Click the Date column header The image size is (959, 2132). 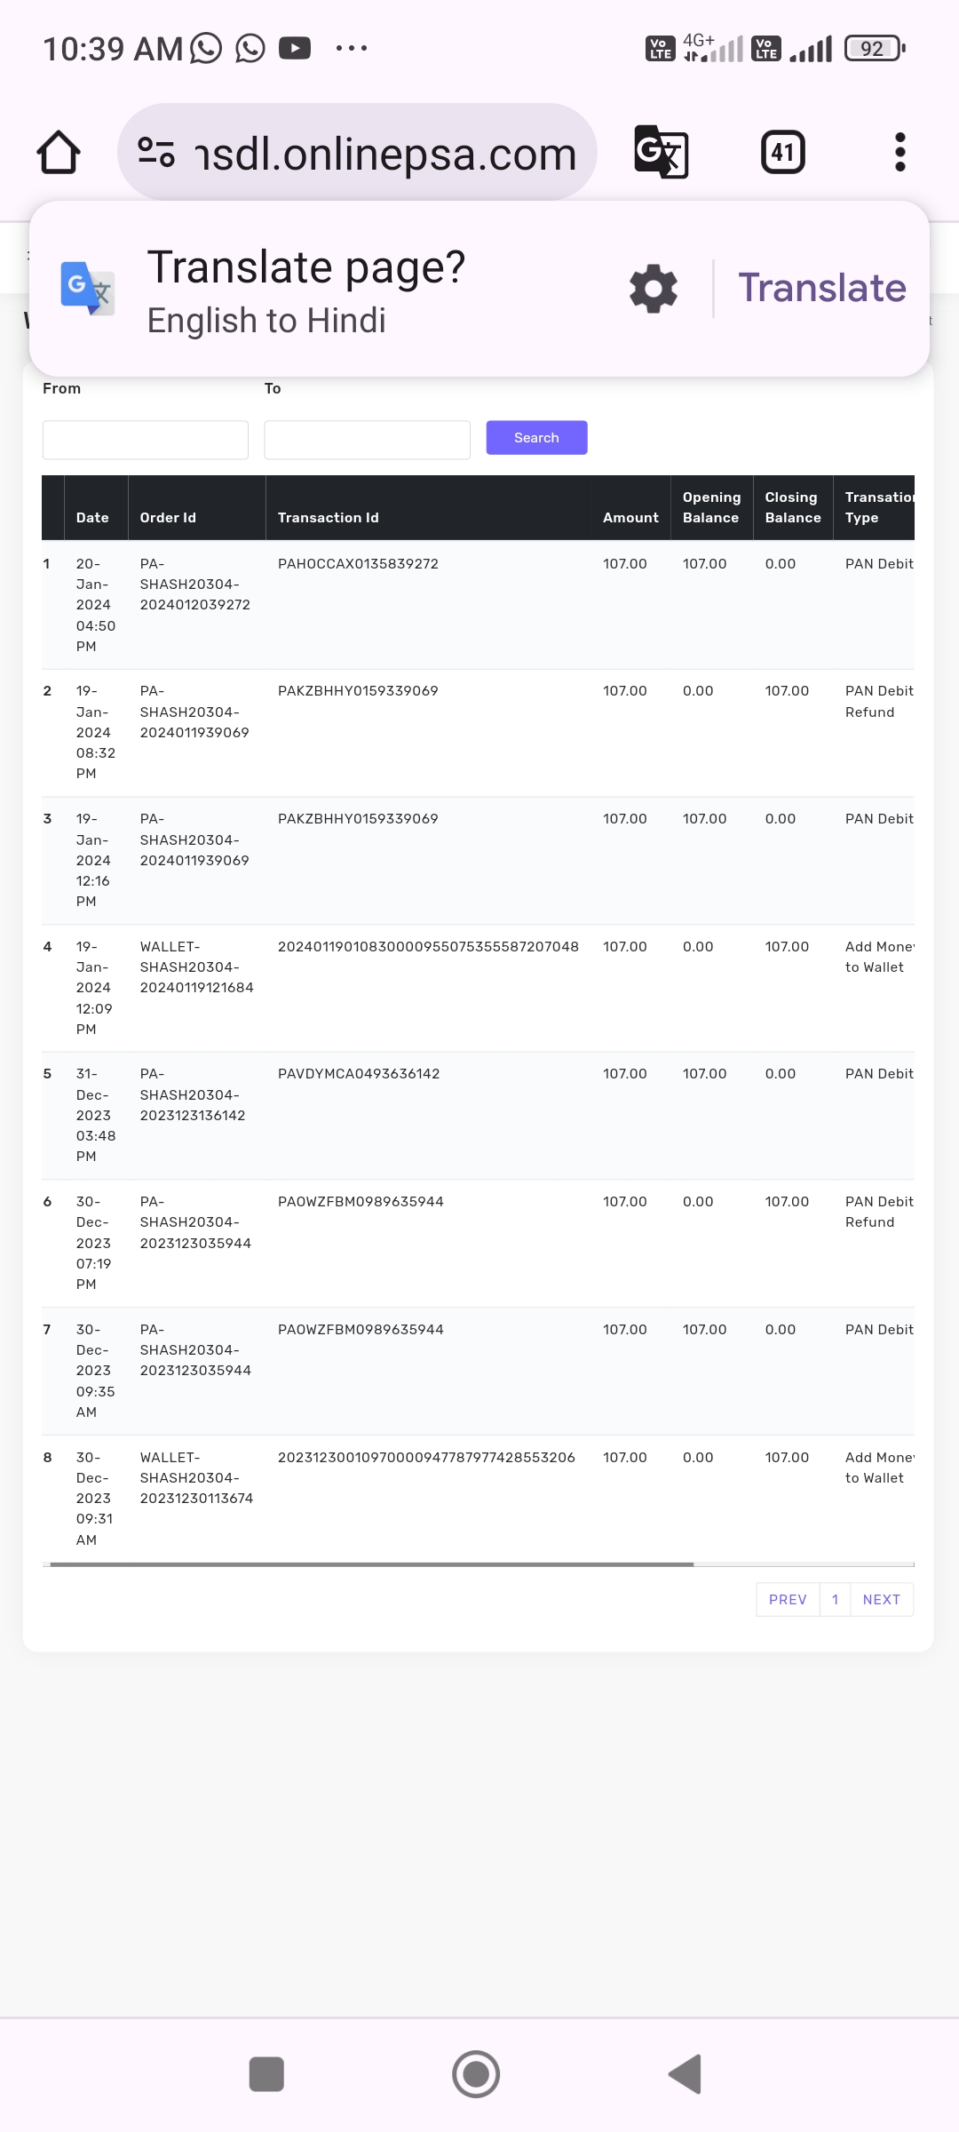[92, 518]
